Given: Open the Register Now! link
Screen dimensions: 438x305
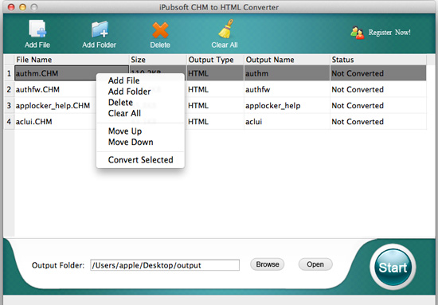Looking at the screenshot, I should [x=389, y=33].
